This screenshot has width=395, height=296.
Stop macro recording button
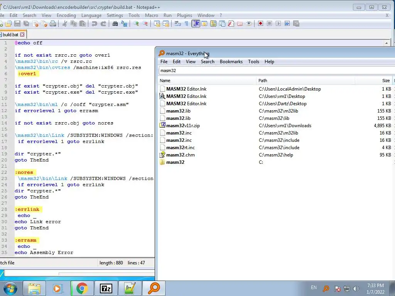(269, 24)
